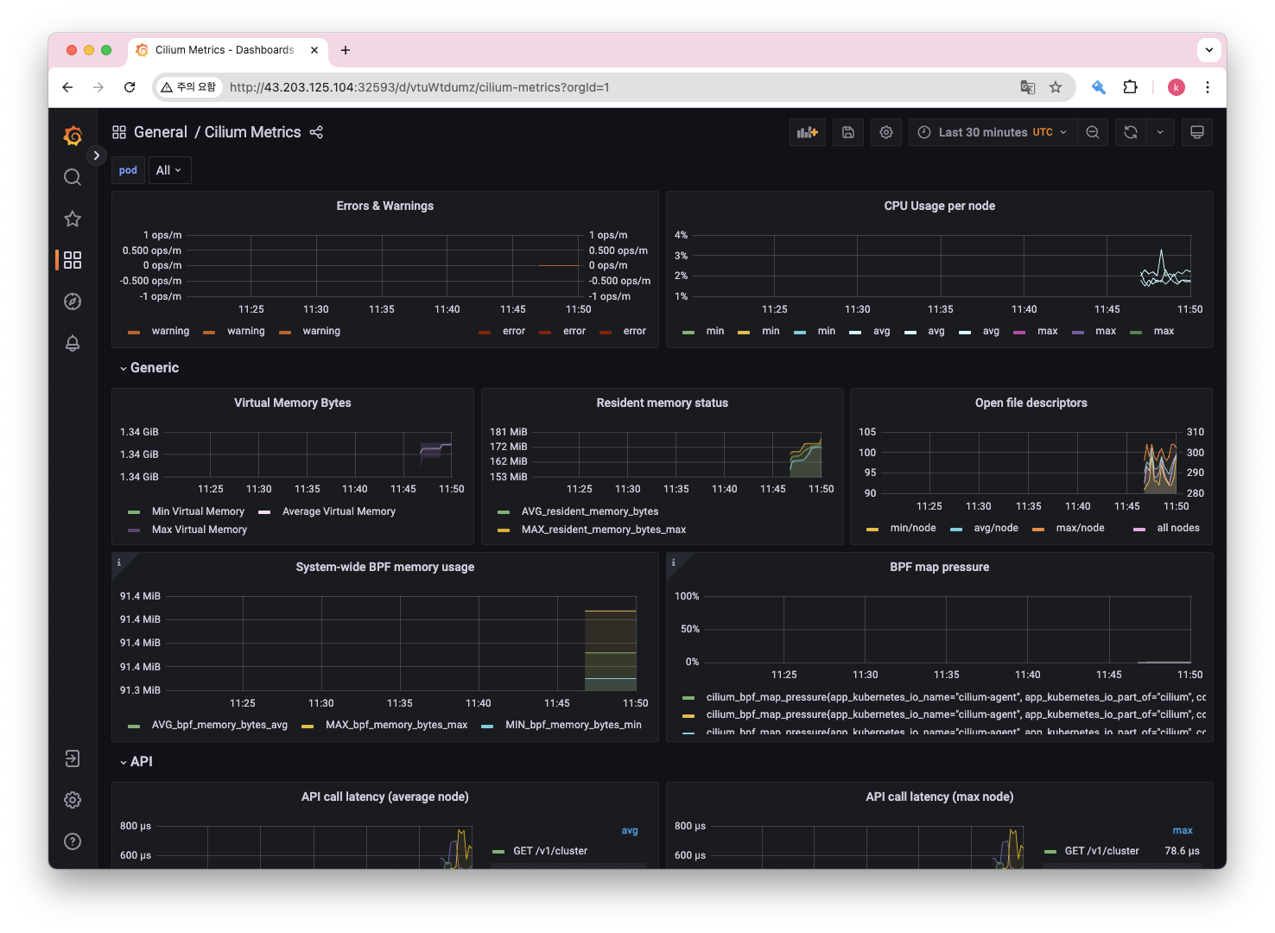1275x933 pixels.
Task: Click the browser address bar URL
Action: click(420, 87)
